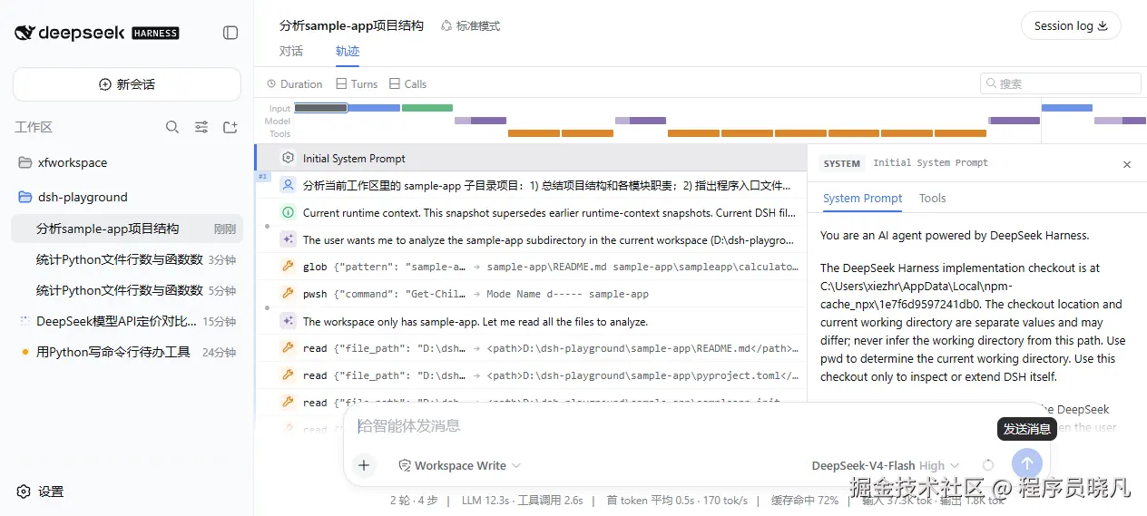The width and height of the screenshot is (1147, 516).
Task: Open 用Python写命令行待办工具 session
Action: [127, 352]
